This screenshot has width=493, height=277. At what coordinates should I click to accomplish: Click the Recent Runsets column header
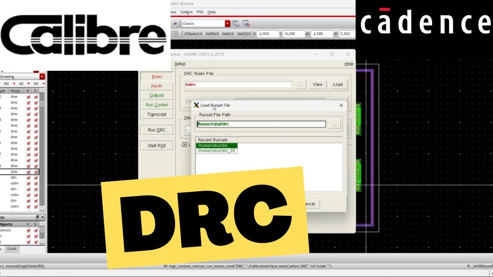pos(216,140)
